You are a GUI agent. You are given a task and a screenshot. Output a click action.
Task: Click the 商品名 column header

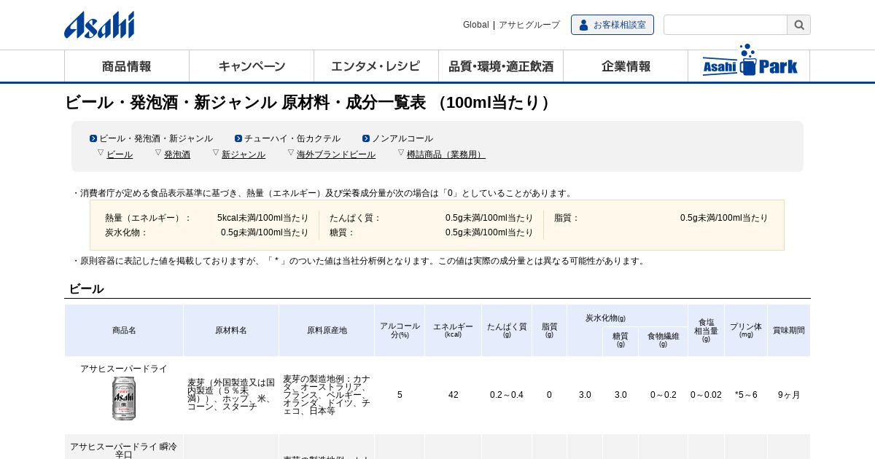tap(124, 330)
